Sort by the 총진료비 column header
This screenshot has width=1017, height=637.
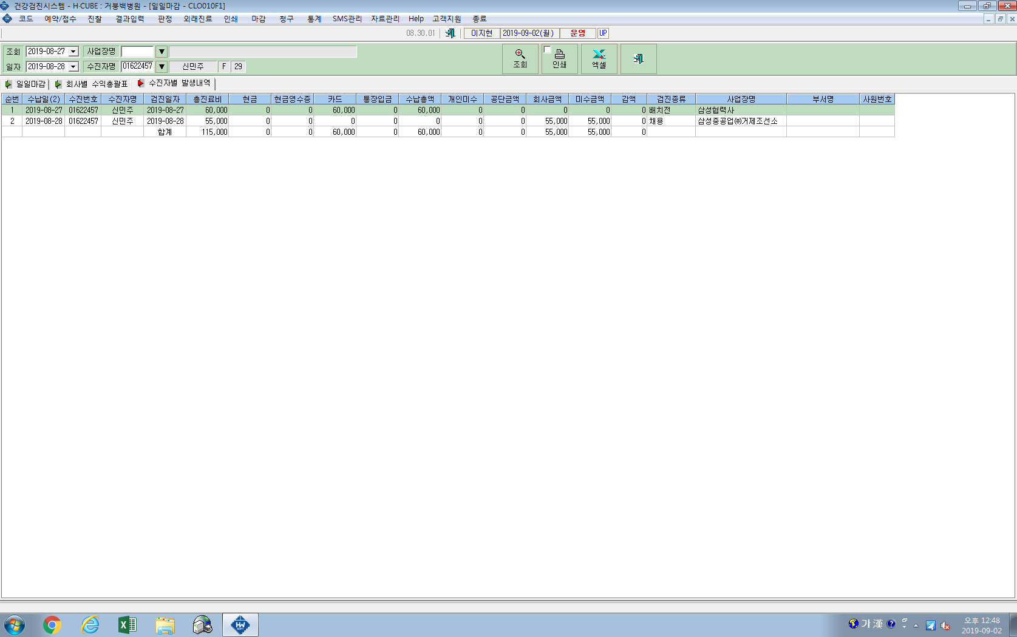coord(208,99)
